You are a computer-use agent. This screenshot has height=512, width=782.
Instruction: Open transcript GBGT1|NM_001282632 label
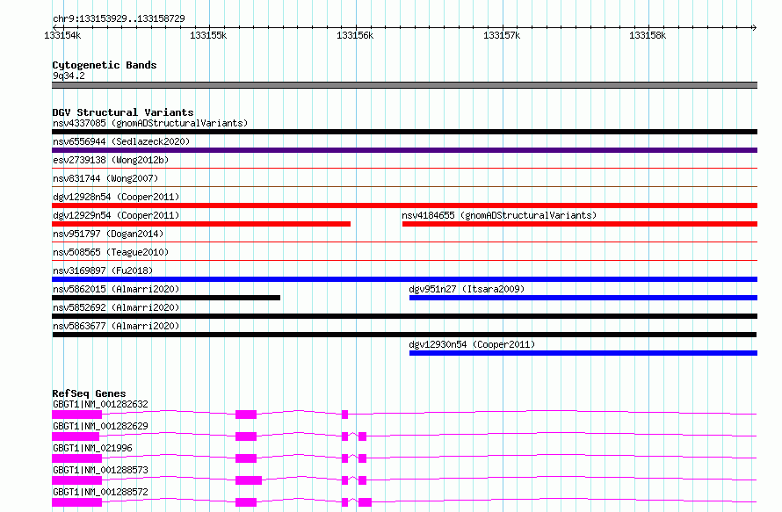tap(100, 404)
